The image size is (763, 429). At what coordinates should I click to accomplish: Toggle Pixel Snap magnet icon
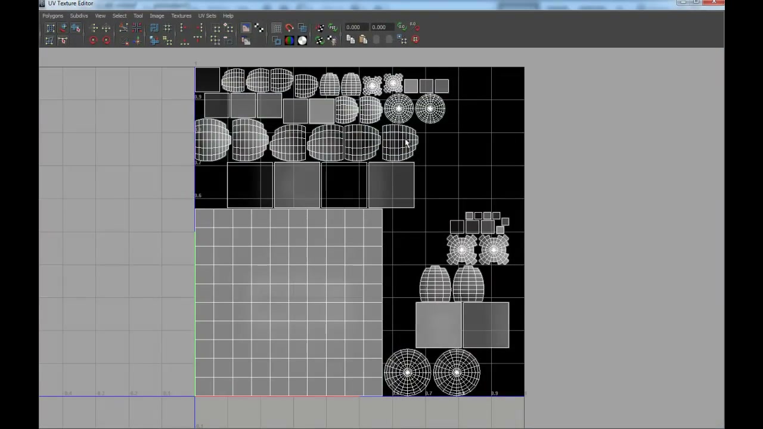[x=289, y=28]
